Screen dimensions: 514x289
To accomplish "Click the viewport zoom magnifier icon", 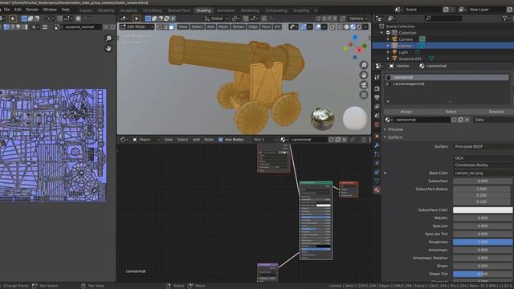I will [x=364, y=65].
